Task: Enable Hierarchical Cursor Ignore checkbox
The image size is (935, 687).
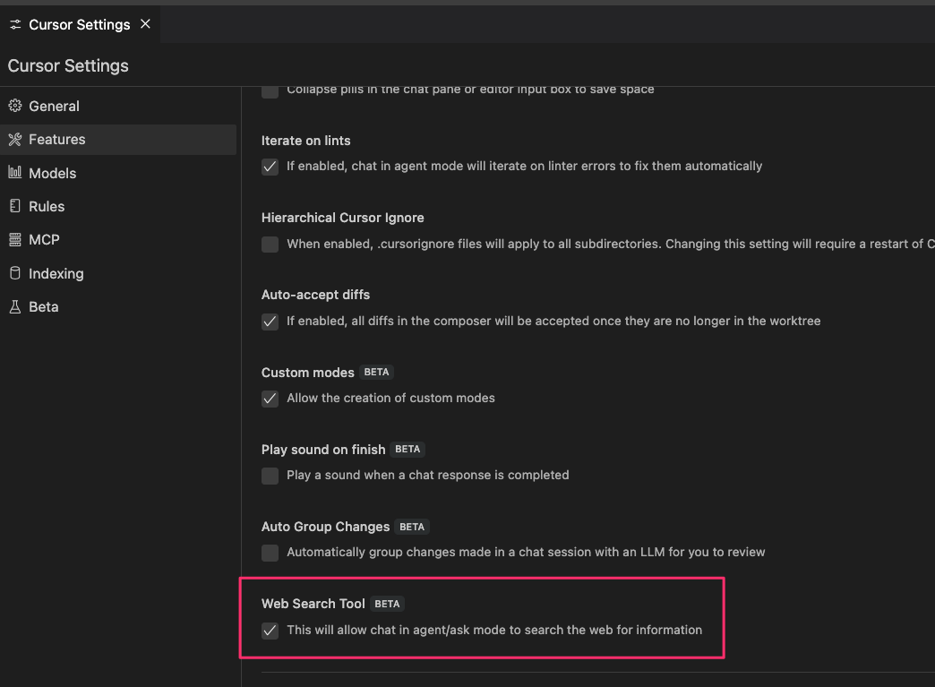Action: (270, 244)
